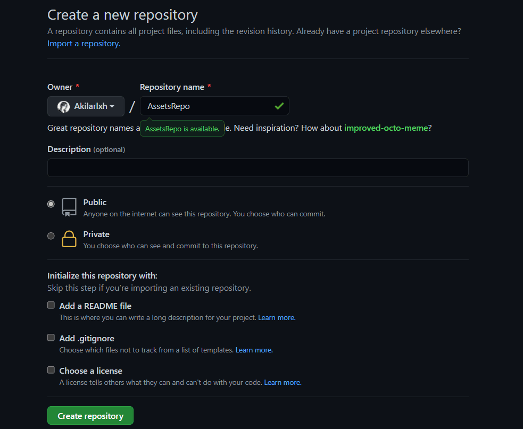
Task: Click the public repository book icon
Action: tap(69, 207)
